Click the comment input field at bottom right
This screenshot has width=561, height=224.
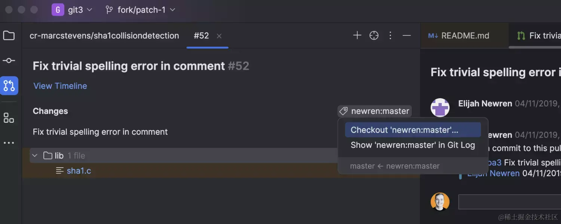coord(516,202)
